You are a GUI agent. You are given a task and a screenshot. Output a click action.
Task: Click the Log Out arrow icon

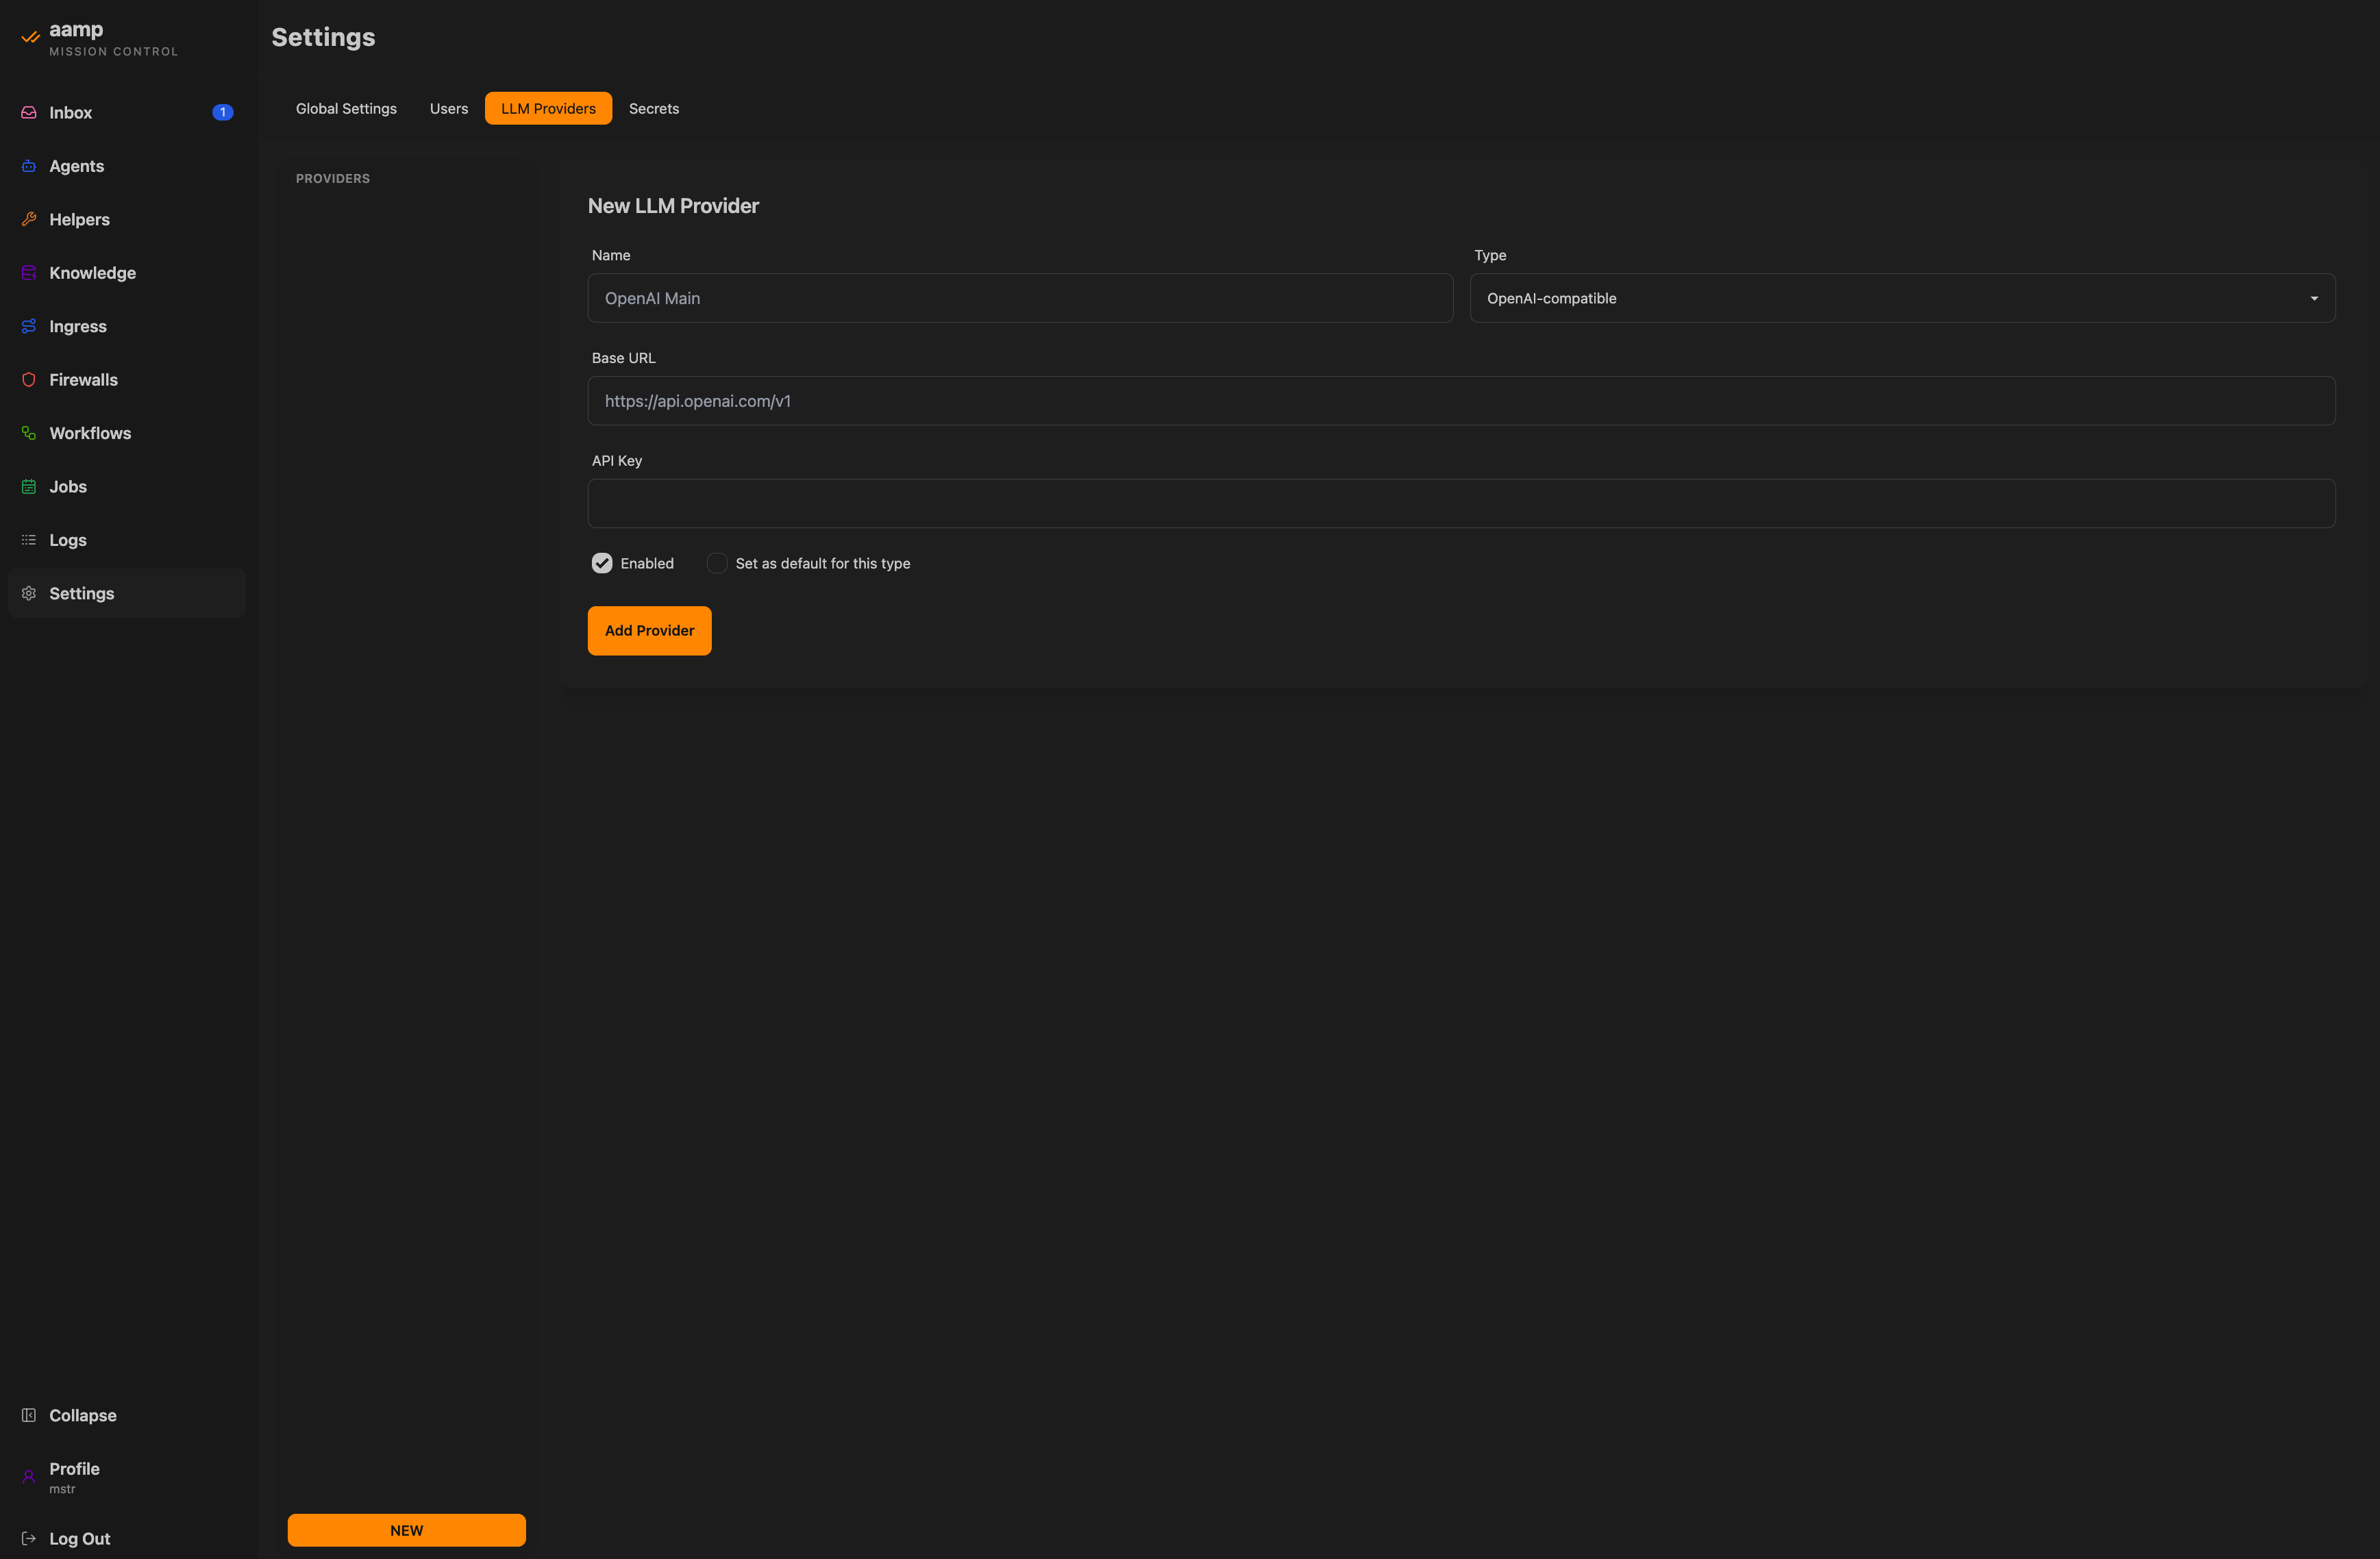(29, 1539)
